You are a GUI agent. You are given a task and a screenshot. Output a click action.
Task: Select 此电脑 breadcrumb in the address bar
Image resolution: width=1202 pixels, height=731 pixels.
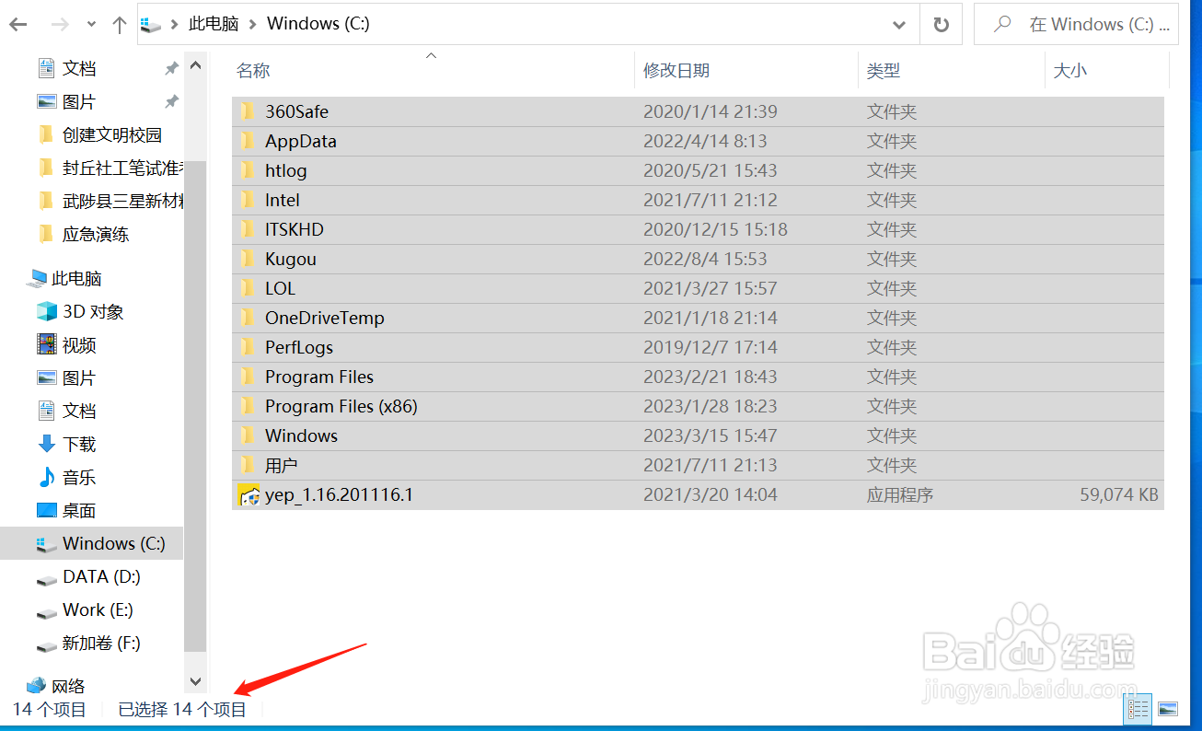click(x=213, y=24)
